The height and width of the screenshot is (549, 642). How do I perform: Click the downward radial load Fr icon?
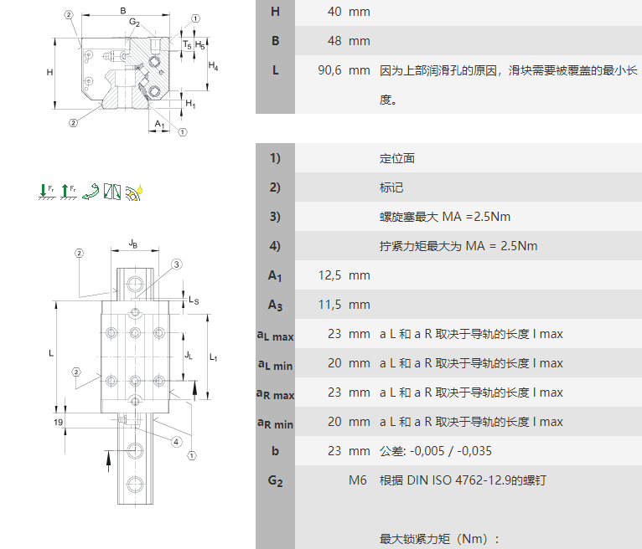(47, 192)
